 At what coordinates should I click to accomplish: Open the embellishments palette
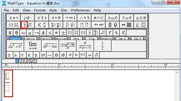[42, 18]
